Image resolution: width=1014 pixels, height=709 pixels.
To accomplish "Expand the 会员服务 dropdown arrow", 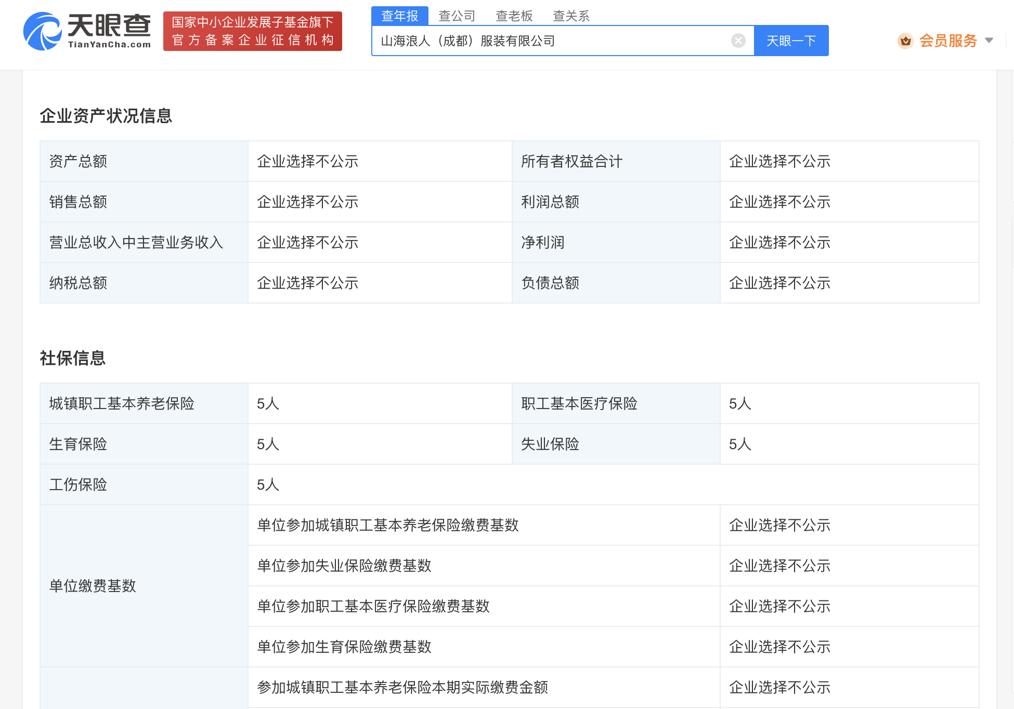I will (989, 41).
